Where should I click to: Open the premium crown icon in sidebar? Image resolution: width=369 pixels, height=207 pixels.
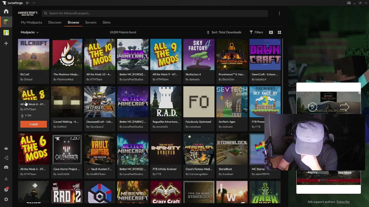point(6,148)
